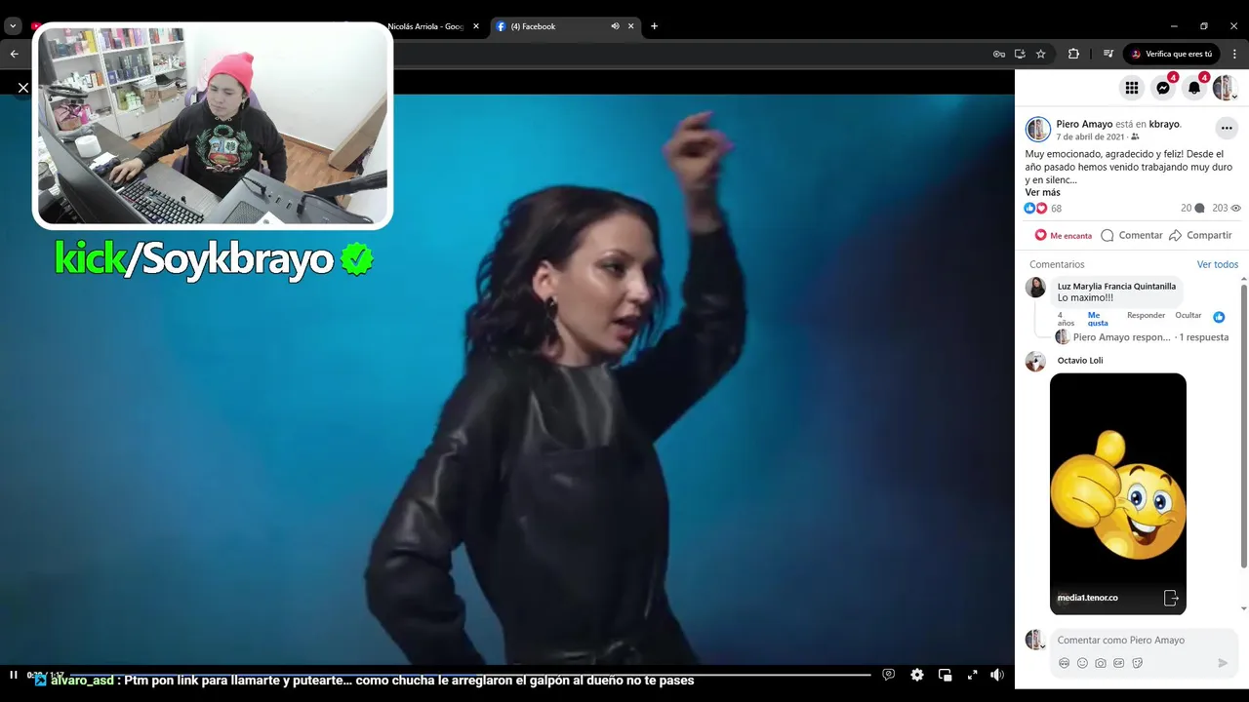Open the thumbs-up emoji GIF attachment
The image size is (1249, 702).
point(1118,493)
